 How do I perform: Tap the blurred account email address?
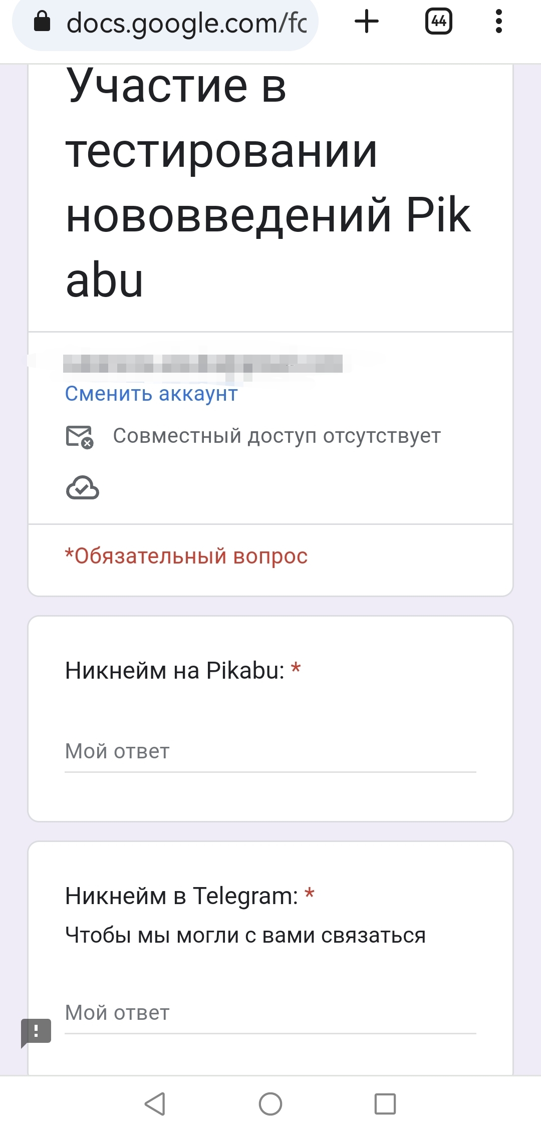point(203,363)
